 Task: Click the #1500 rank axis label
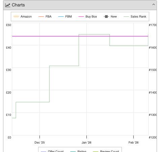[x=153, y=70]
